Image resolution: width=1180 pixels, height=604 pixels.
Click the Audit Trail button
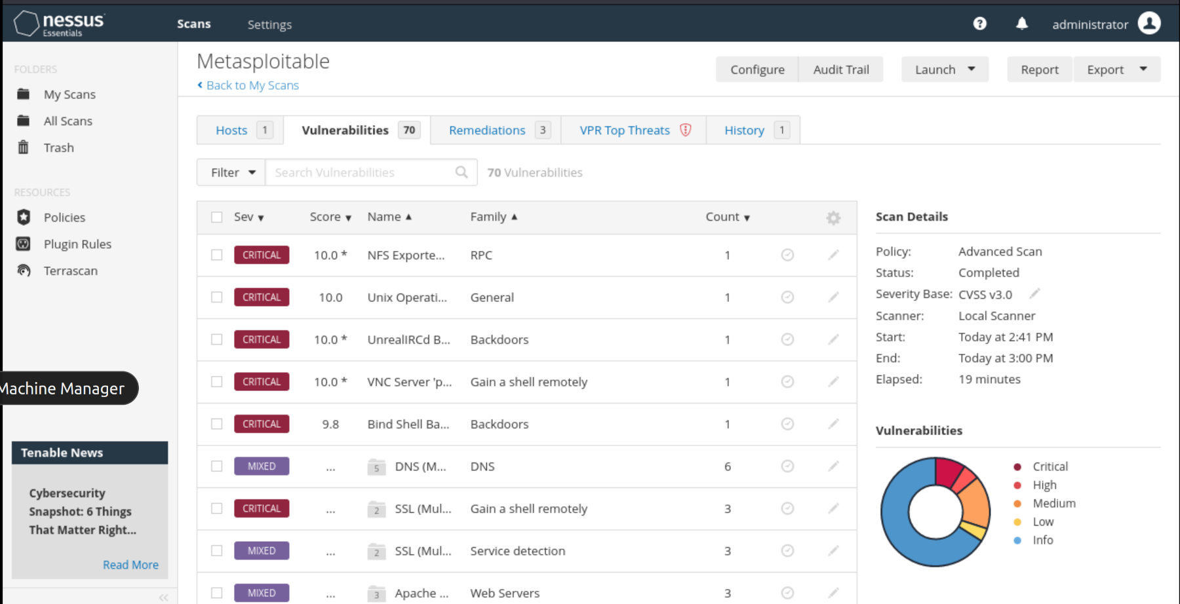point(841,69)
